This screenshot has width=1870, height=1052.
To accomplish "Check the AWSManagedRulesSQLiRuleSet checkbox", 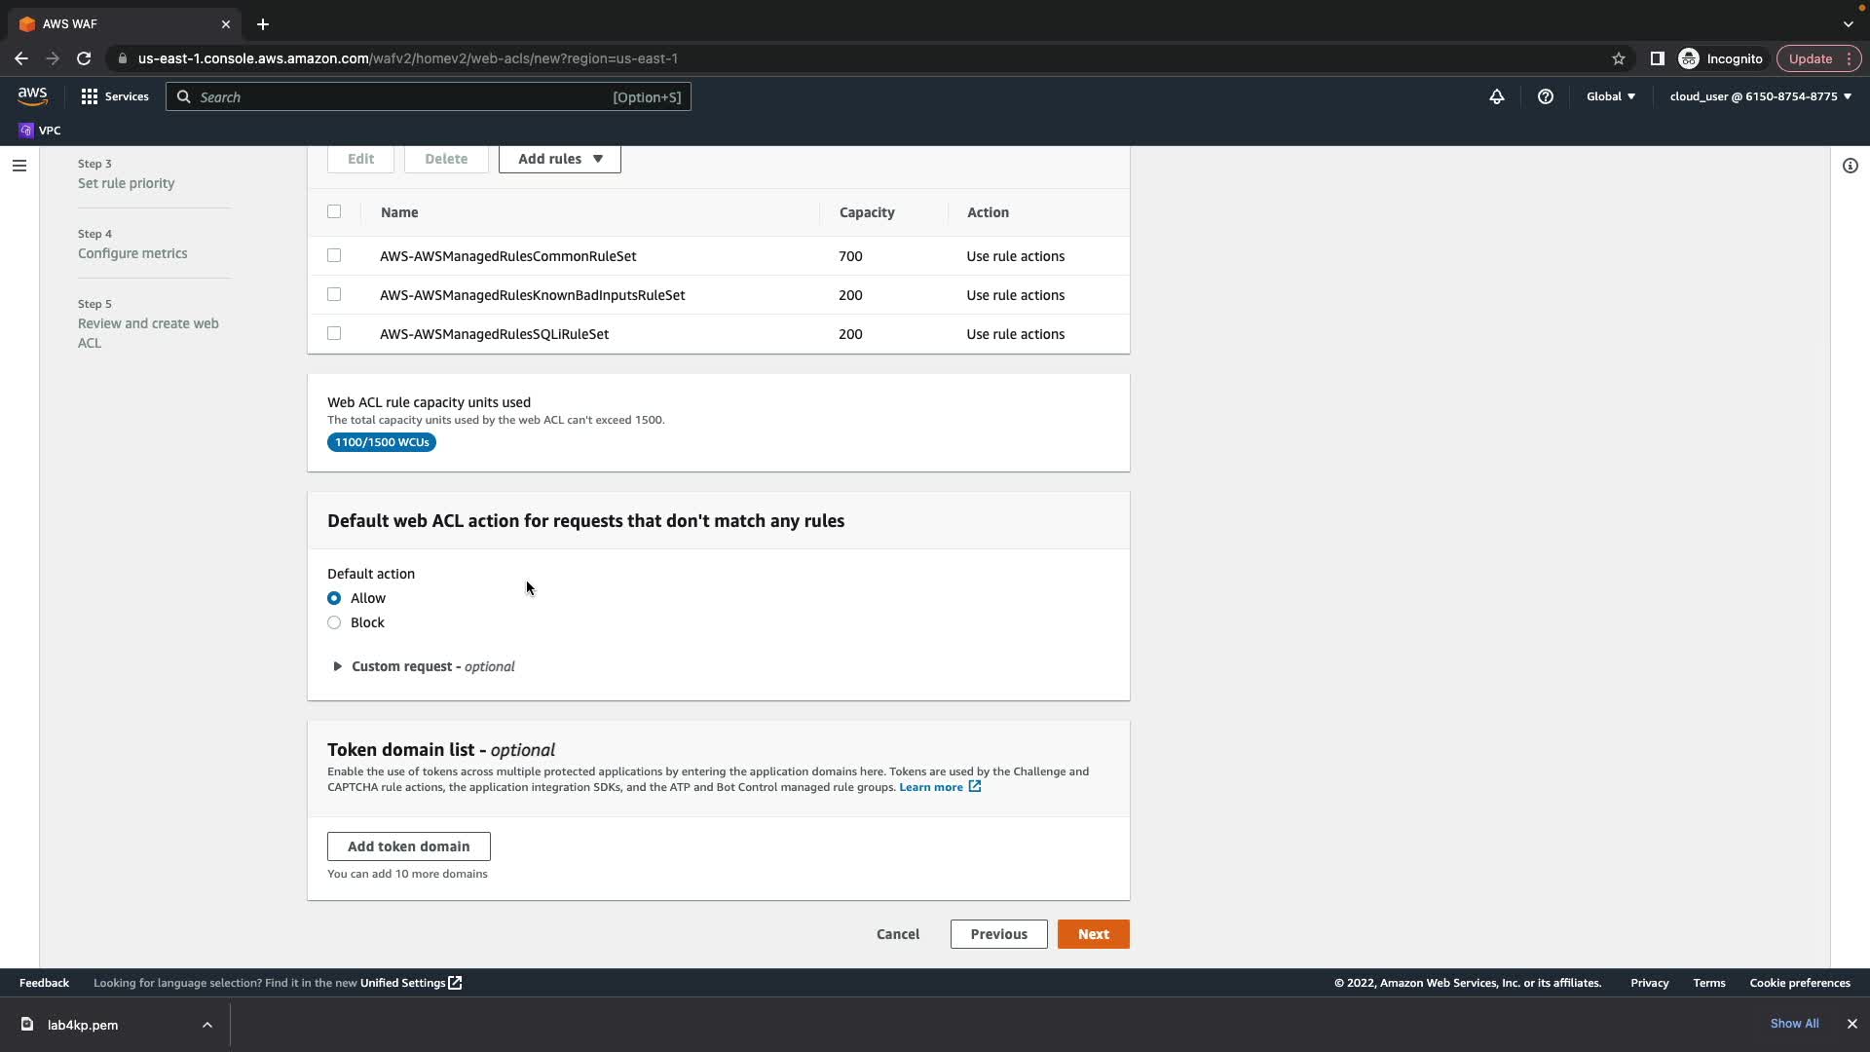I will click(x=334, y=333).
